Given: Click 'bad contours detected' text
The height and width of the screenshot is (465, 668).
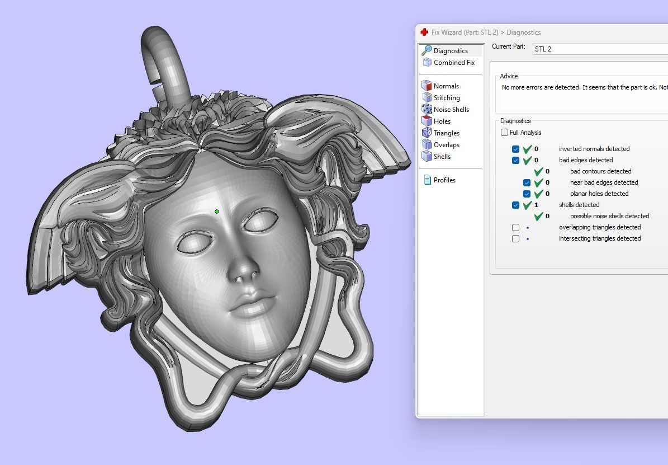Looking at the screenshot, I should click(x=601, y=171).
